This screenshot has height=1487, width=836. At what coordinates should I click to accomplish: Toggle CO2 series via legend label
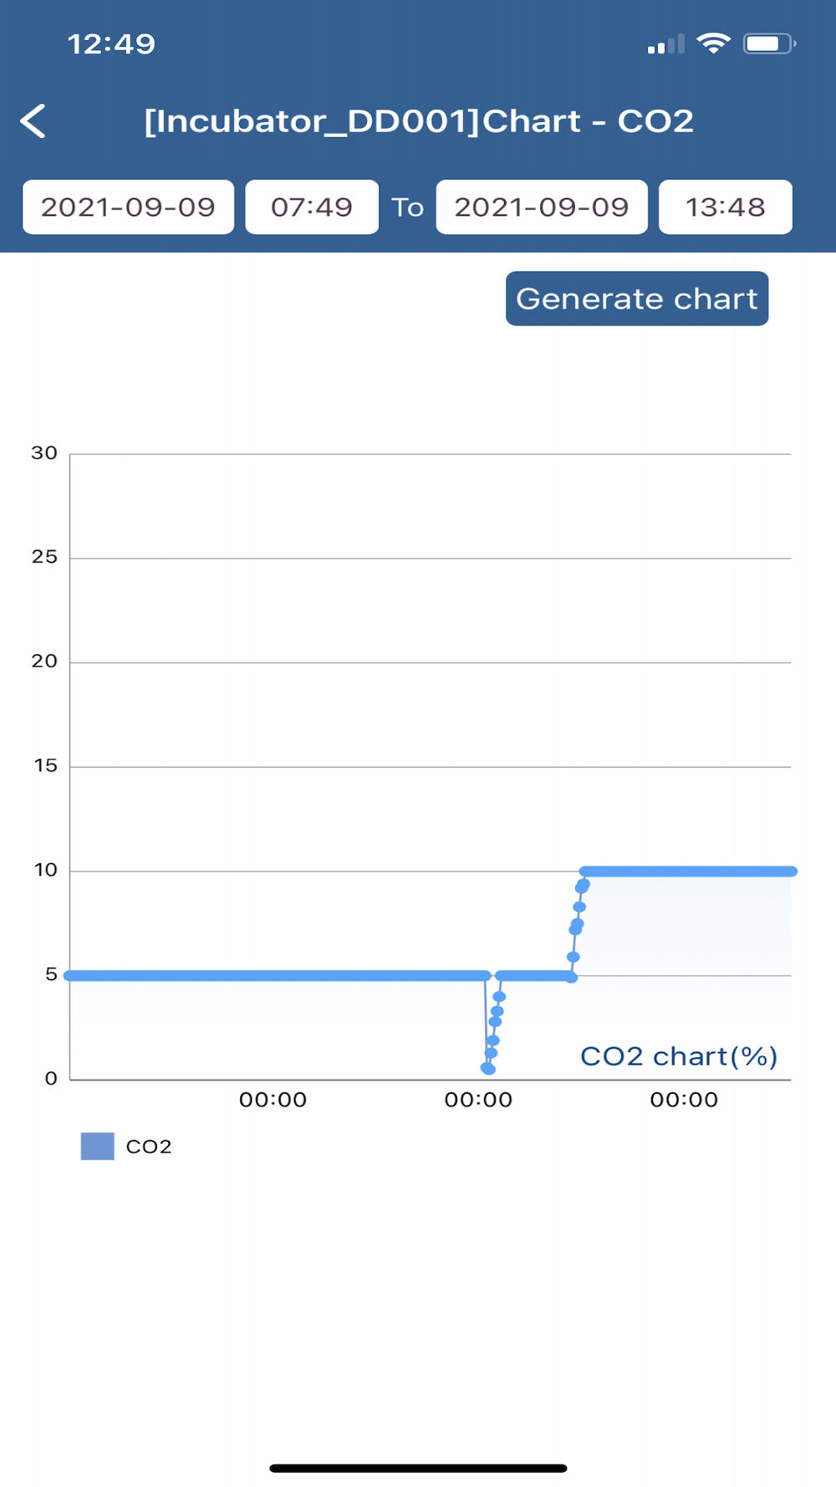(x=149, y=1147)
